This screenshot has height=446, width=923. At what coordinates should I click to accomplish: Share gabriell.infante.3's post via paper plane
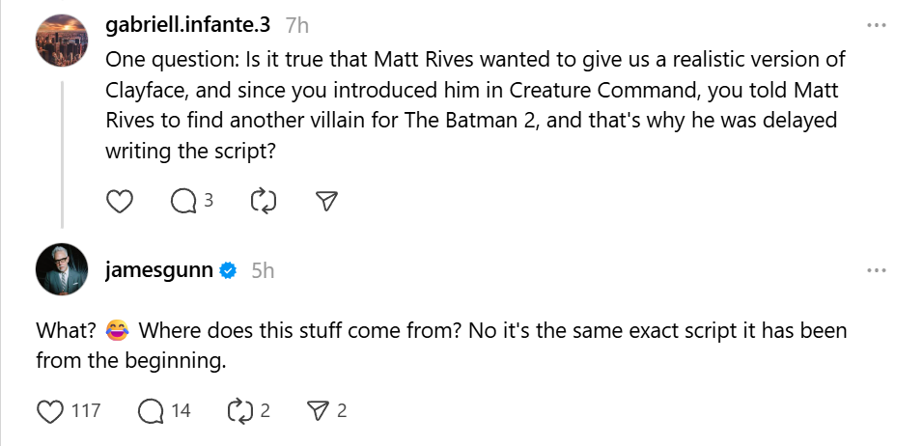(x=327, y=201)
